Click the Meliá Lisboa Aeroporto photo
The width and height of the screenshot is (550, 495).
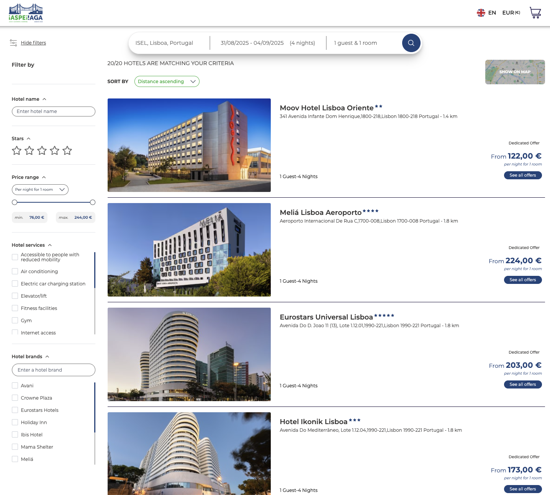click(189, 250)
